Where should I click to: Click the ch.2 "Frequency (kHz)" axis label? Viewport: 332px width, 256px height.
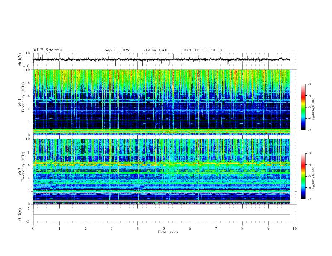point(23,166)
